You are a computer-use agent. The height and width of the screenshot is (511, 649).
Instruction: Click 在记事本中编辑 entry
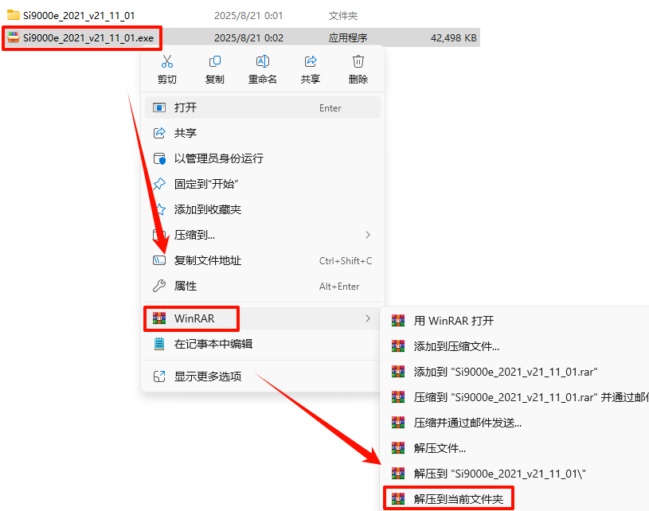tap(263, 344)
